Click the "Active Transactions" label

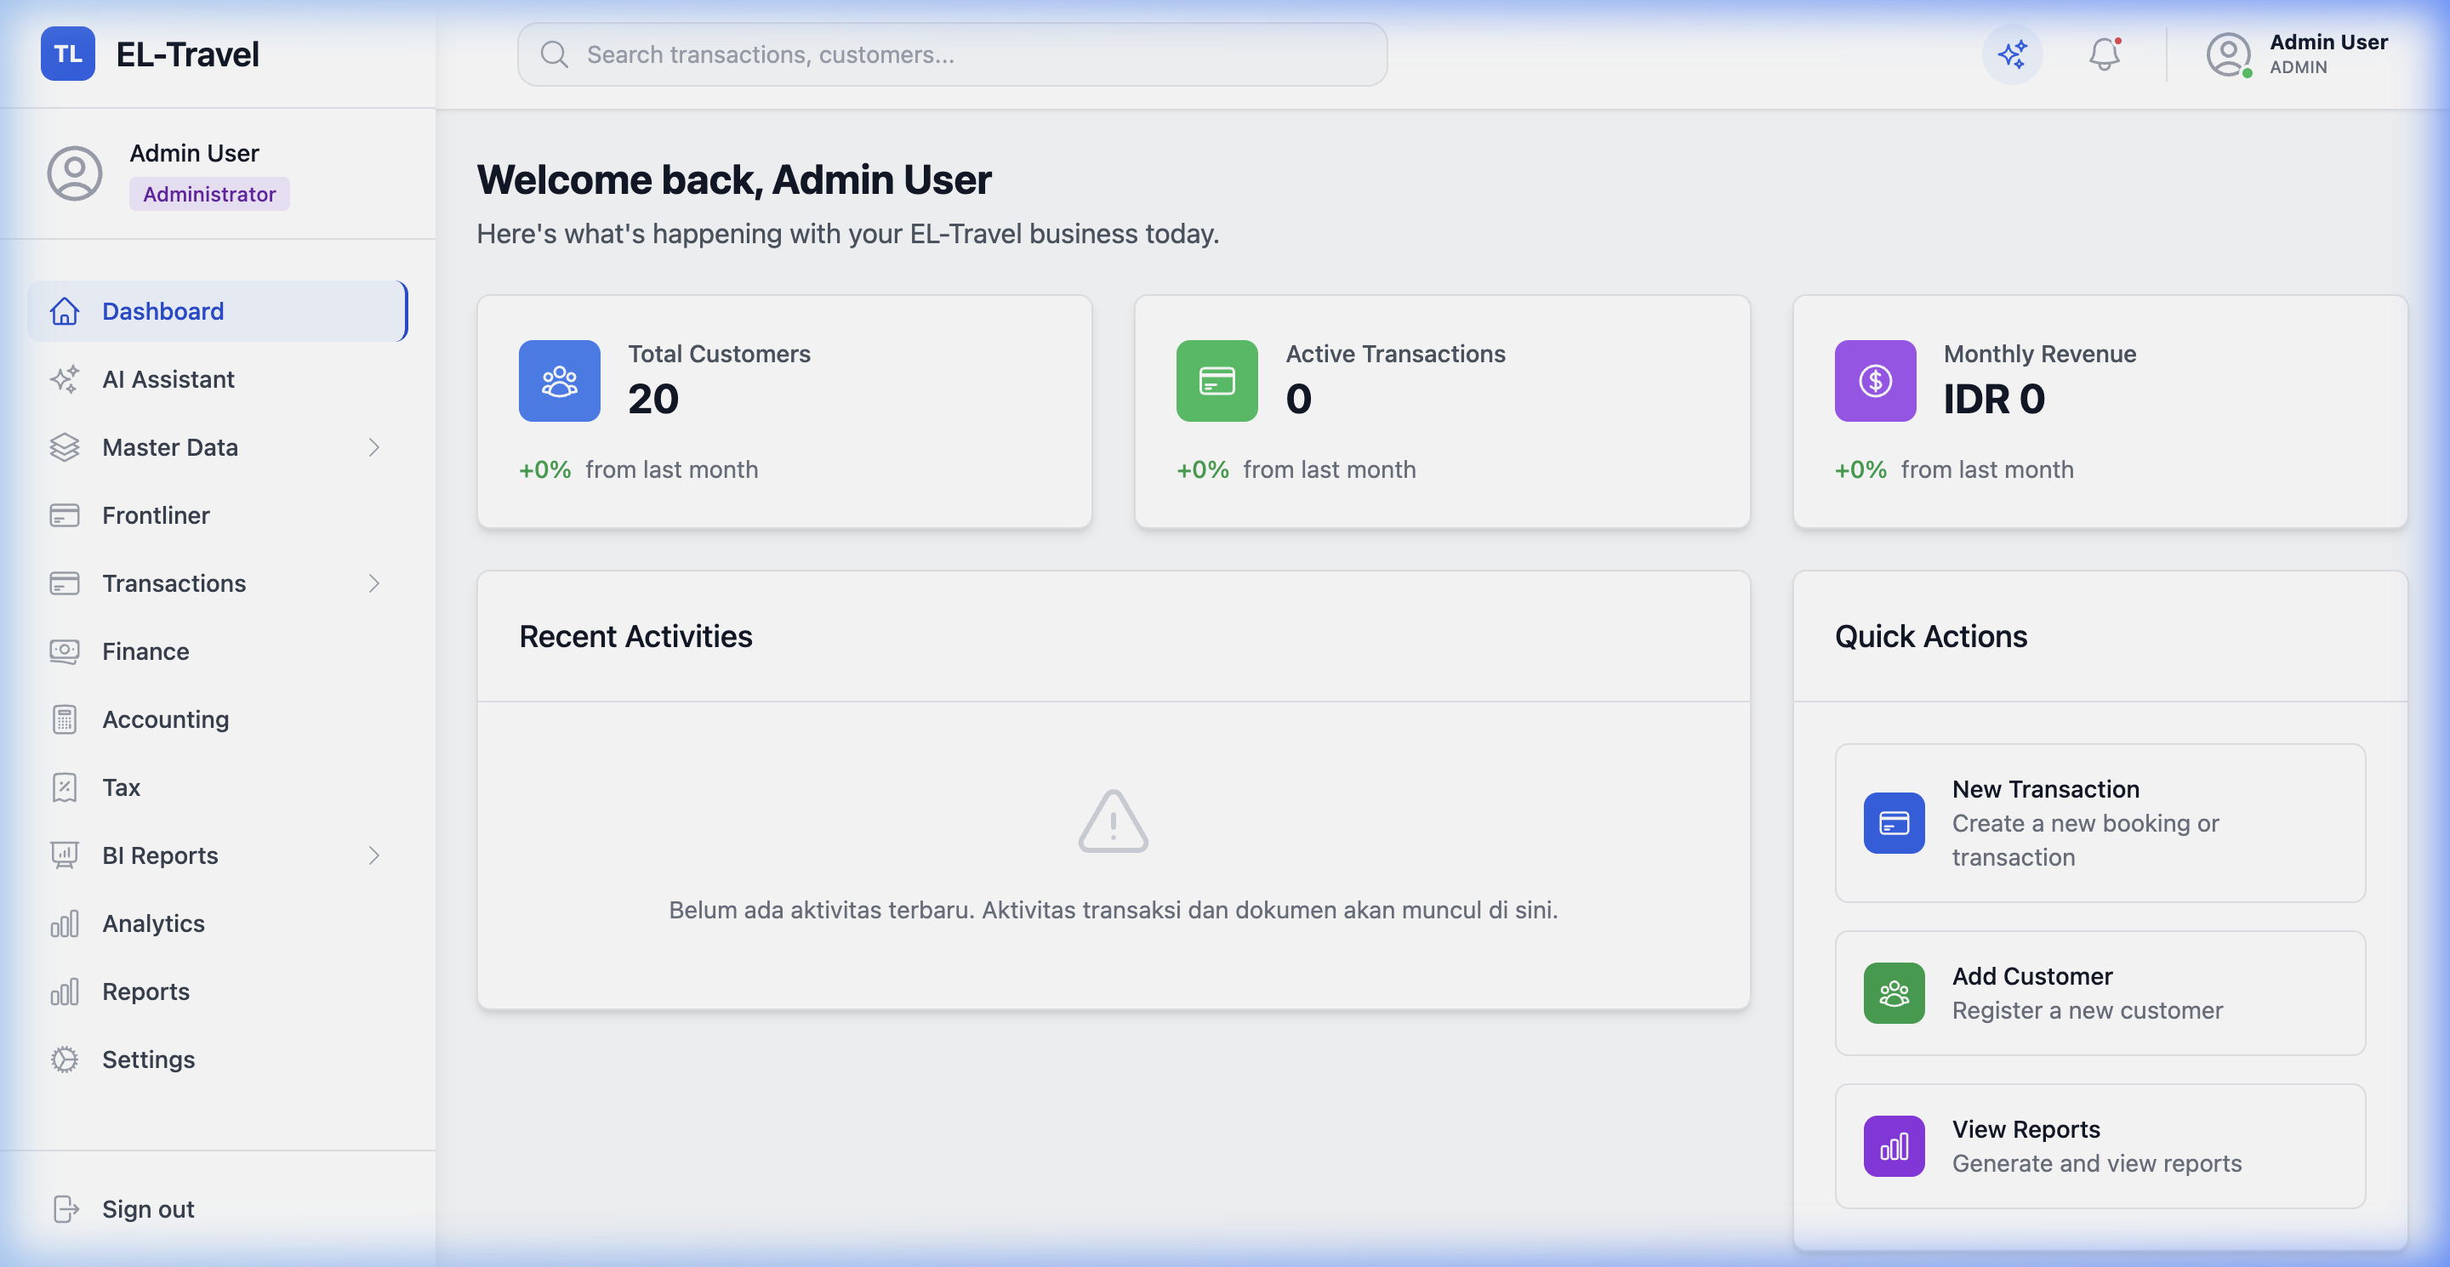[x=1395, y=355]
